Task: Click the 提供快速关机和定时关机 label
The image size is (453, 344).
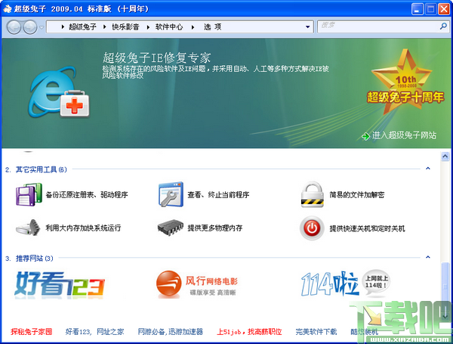Action: [x=367, y=228]
